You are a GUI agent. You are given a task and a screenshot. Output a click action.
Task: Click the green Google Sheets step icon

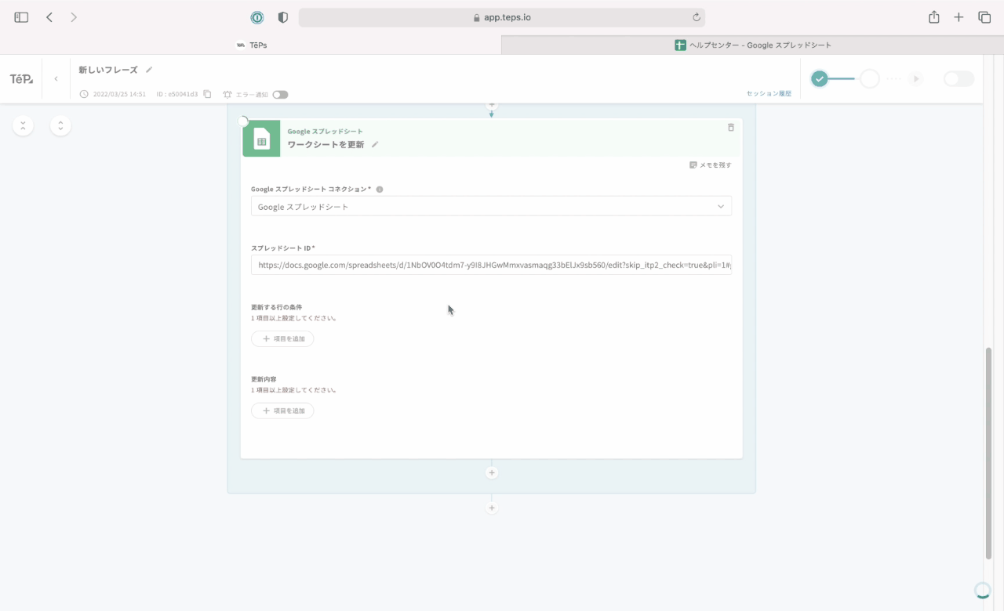click(x=261, y=139)
